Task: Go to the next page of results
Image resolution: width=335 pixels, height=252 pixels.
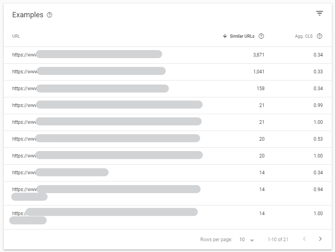Action: [x=320, y=239]
